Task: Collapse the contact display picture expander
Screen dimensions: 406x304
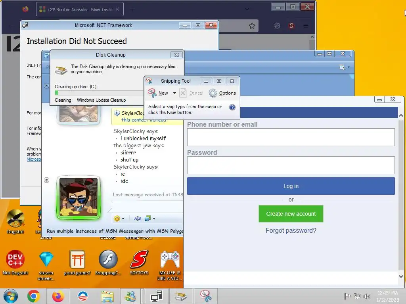Action: click(47, 85)
